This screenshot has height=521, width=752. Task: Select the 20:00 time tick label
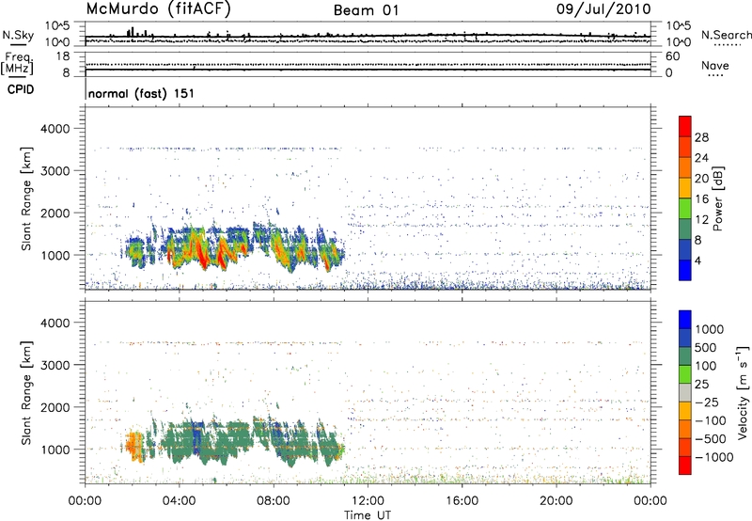tap(556, 501)
